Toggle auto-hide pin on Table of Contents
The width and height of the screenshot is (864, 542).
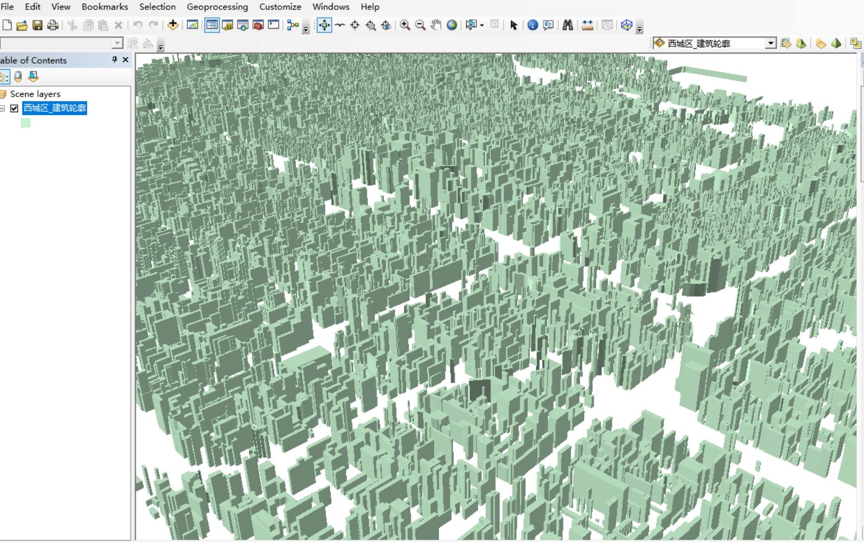pos(114,60)
